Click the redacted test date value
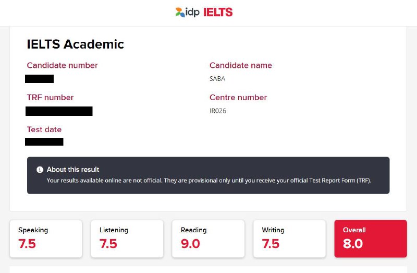417x273 pixels. pyautogui.click(x=44, y=141)
